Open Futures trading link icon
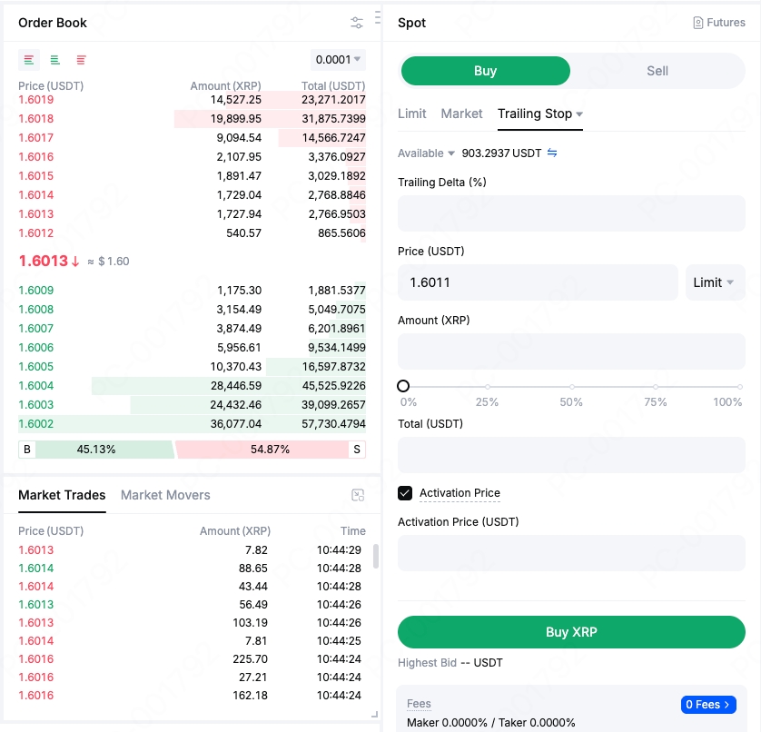 click(698, 23)
